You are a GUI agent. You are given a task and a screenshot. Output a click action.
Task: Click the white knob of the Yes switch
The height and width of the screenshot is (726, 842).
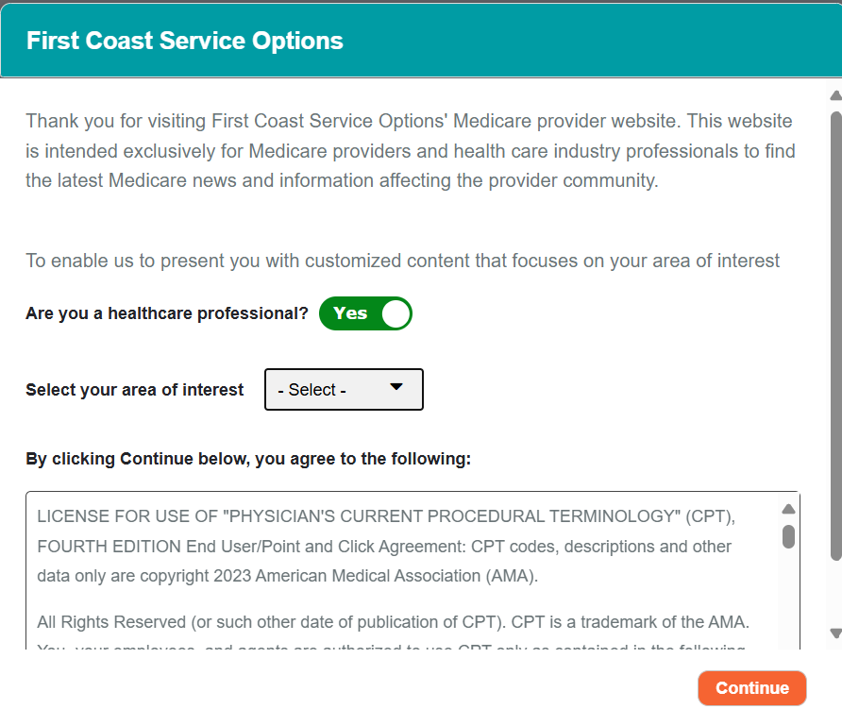[x=396, y=313]
